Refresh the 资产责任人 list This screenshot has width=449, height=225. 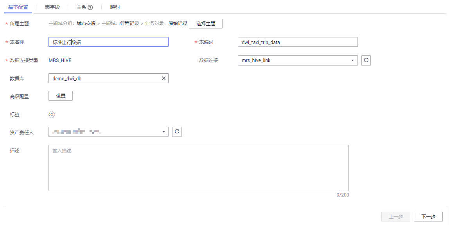coord(177,132)
